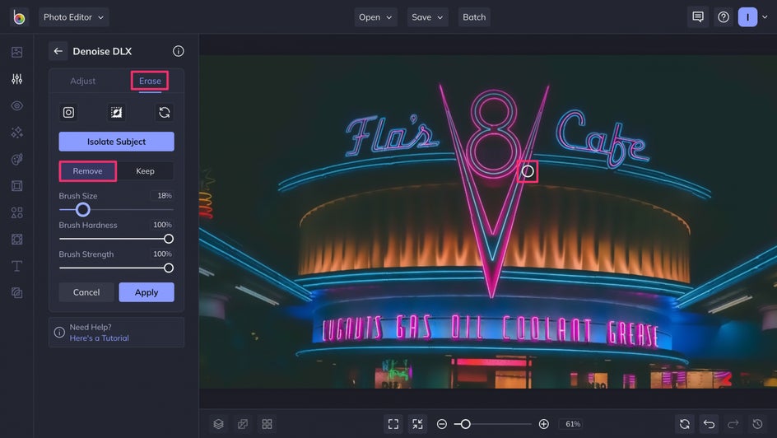Click the reset all refresh icon
Screen dimensions: 777x438
click(685, 424)
